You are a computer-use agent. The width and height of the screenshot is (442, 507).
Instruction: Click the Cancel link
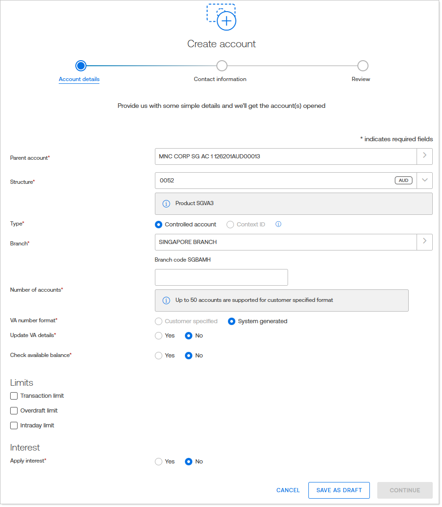288,490
